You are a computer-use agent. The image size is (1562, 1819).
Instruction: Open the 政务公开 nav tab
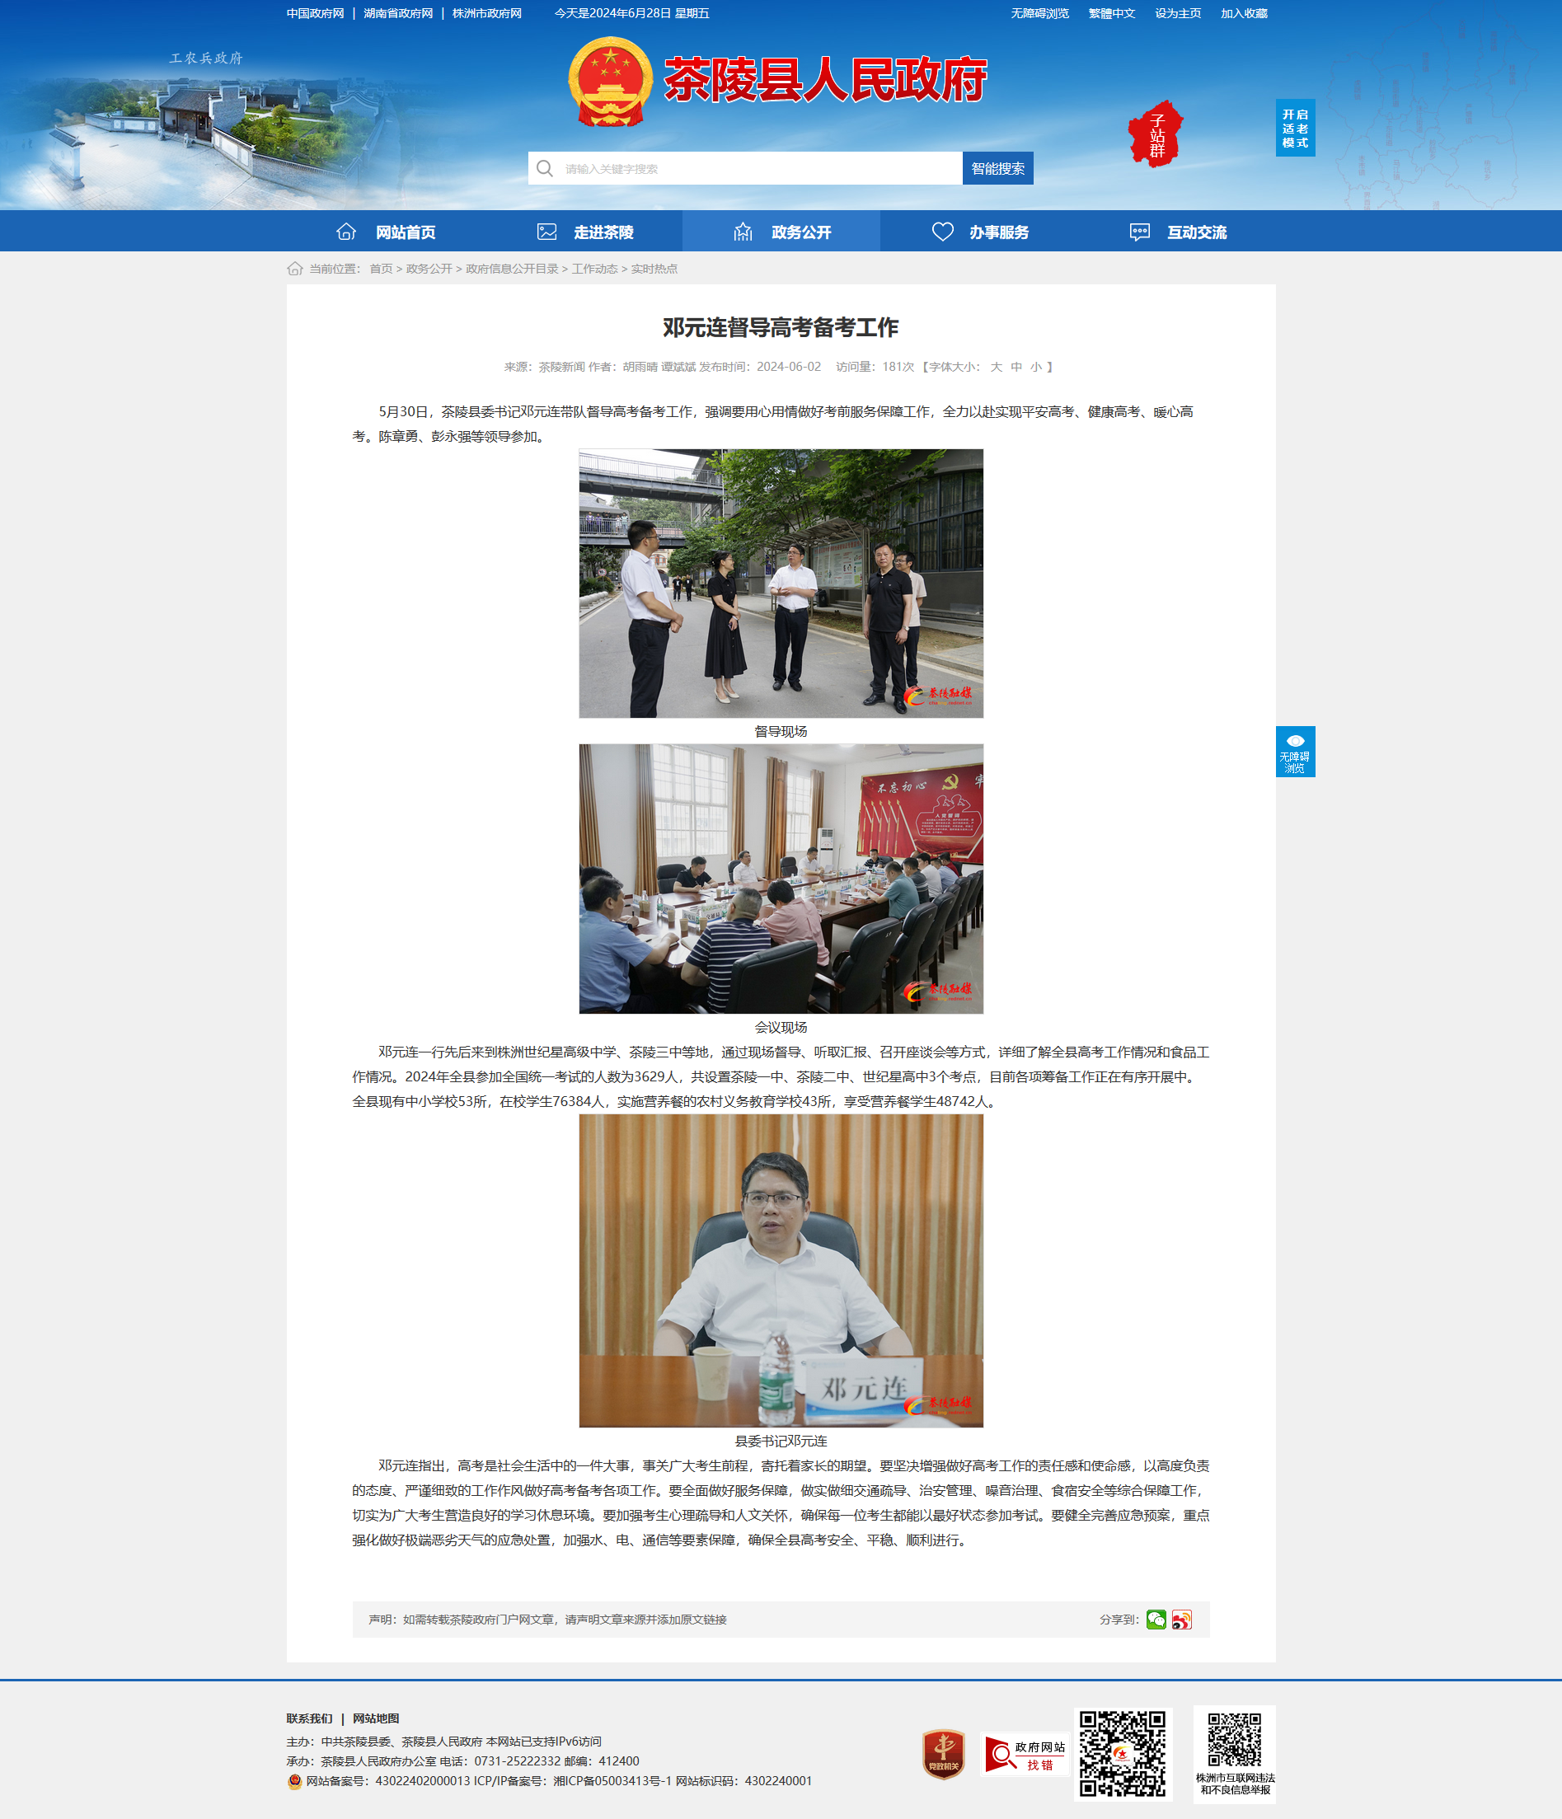(x=781, y=232)
